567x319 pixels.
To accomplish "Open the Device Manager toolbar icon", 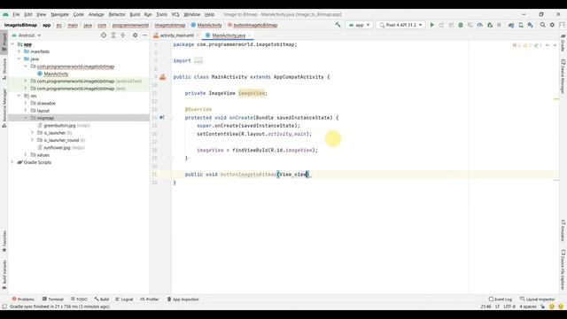I will 521,25.
